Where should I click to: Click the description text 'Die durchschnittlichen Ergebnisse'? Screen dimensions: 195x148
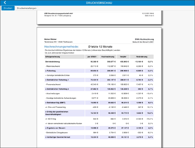(82, 50)
